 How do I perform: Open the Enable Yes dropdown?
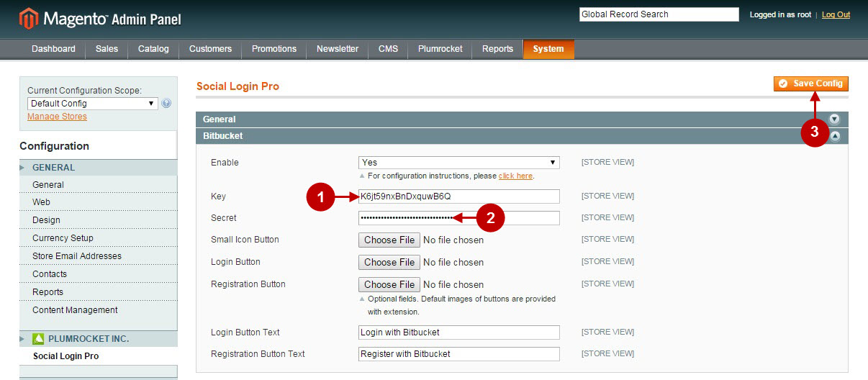point(459,163)
